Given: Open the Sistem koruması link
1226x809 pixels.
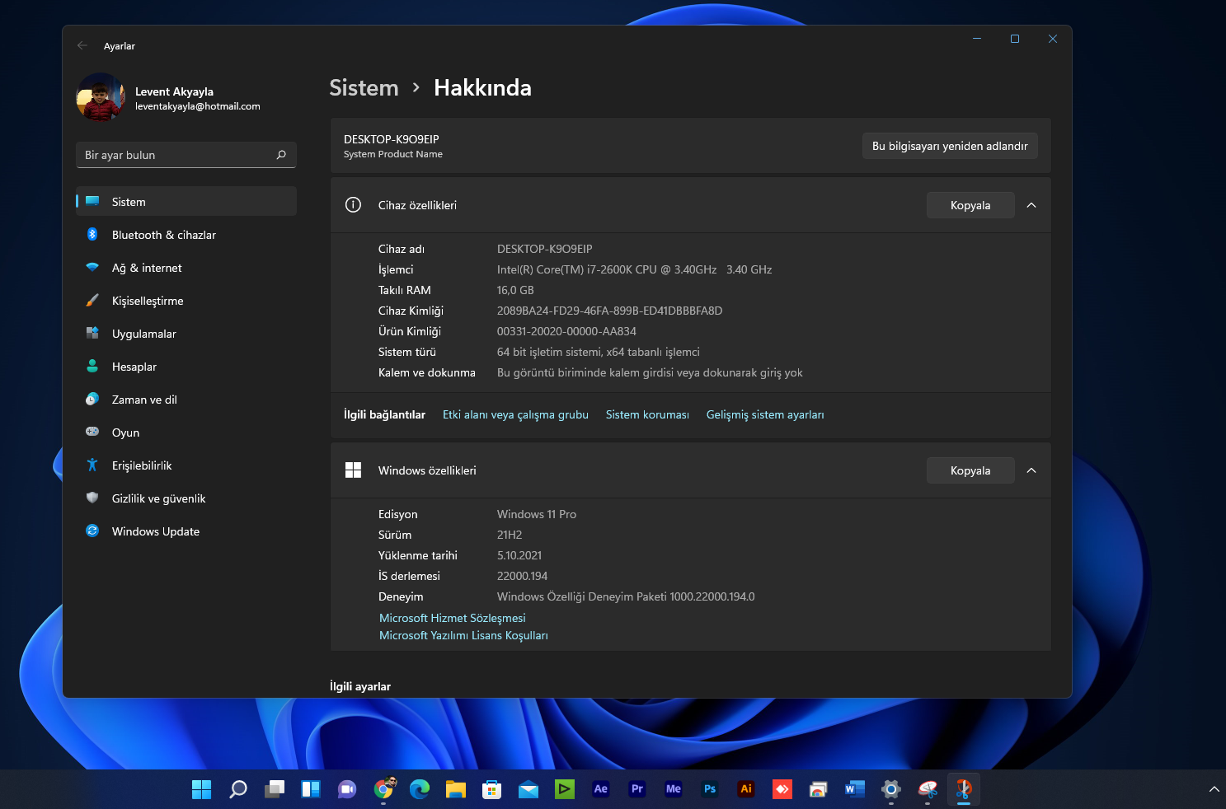Looking at the screenshot, I should click(647, 414).
